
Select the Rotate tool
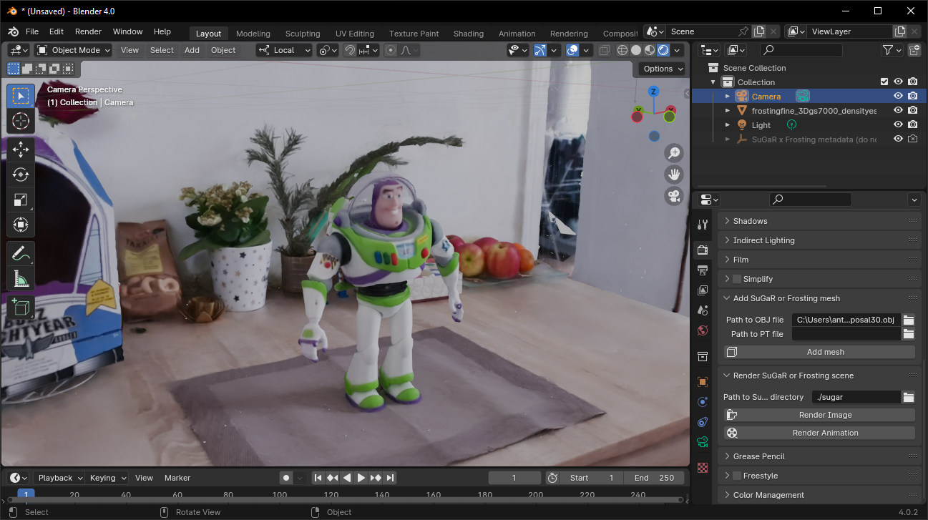[21, 175]
